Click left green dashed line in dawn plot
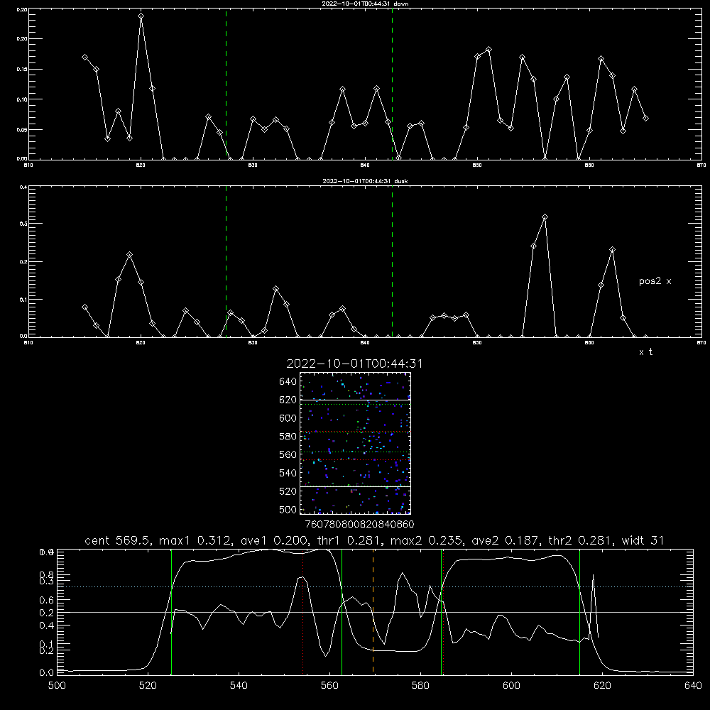This screenshot has height=710, width=710. [226, 84]
